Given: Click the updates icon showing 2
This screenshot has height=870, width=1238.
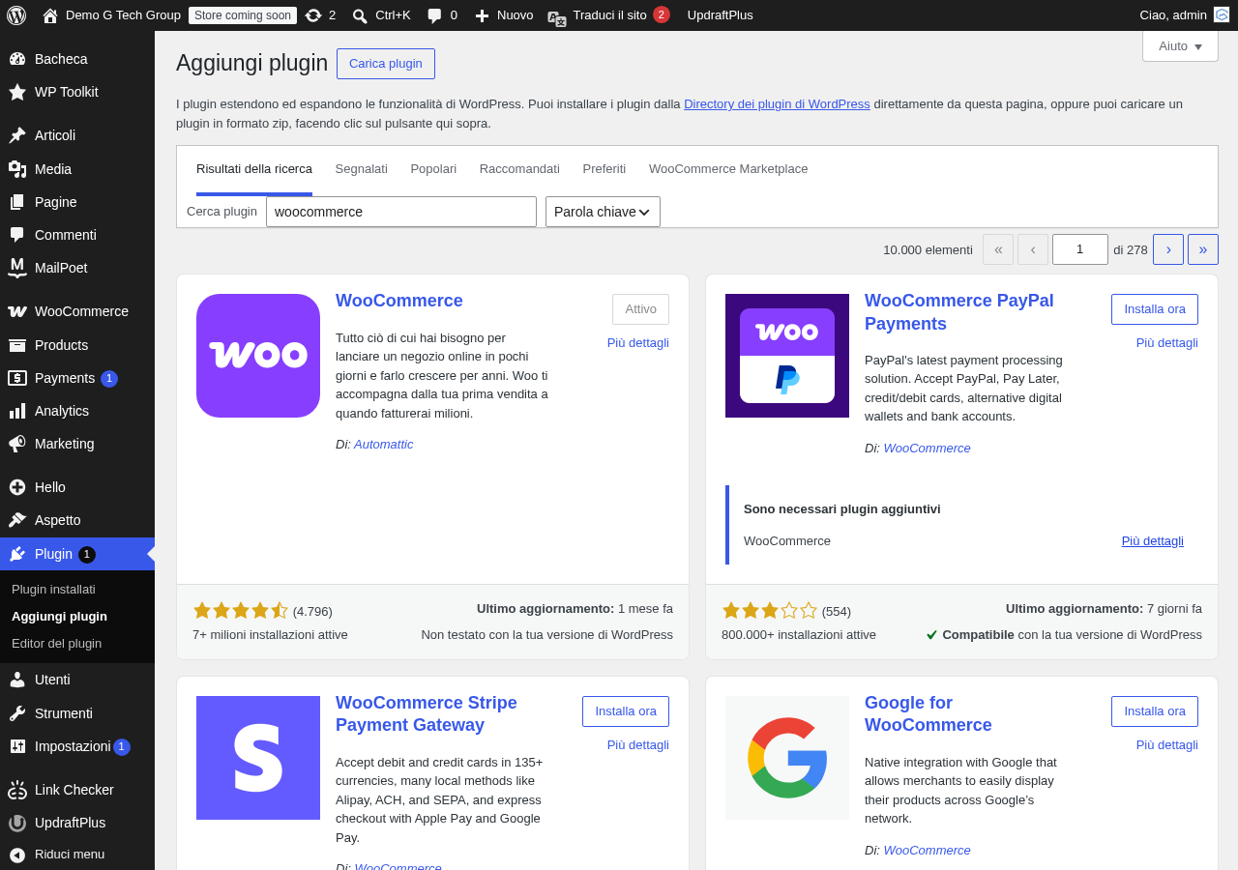Looking at the screenshot, I should point(312,15).
